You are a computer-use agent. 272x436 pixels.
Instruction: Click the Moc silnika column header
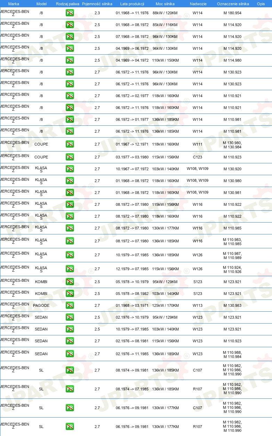(x=165, y=4)
